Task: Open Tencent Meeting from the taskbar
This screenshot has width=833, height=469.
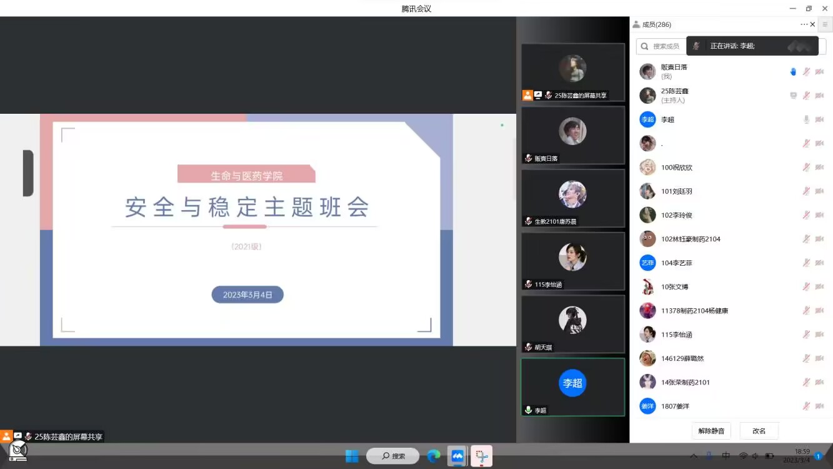Action: coord(457,456)
